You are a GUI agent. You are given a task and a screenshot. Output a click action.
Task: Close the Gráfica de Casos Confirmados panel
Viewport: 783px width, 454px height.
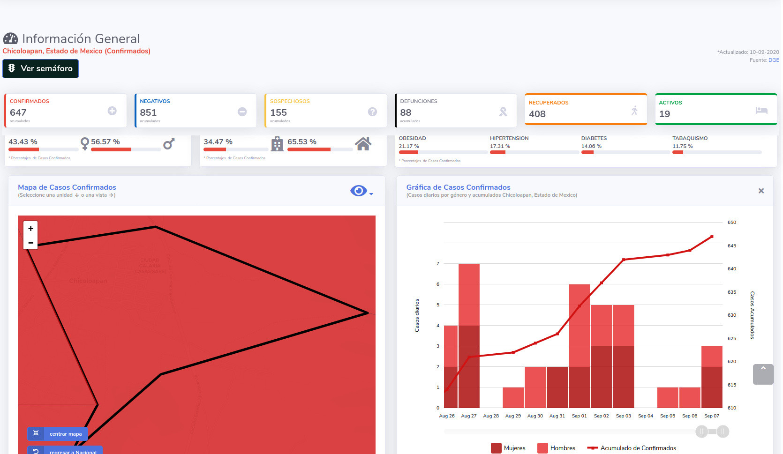[761, 191]
